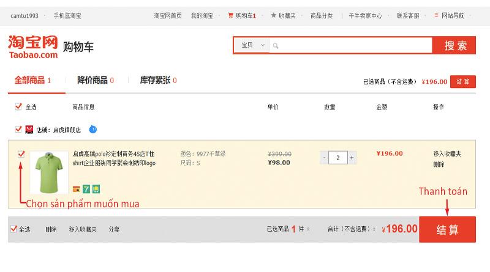Click the blue chat icon beside store name
The height and width of the screenshot is (272, 490).
pos(93,129)
